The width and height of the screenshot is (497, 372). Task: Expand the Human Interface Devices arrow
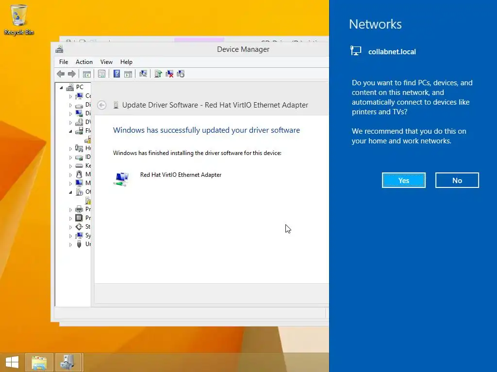click(70, 149)
